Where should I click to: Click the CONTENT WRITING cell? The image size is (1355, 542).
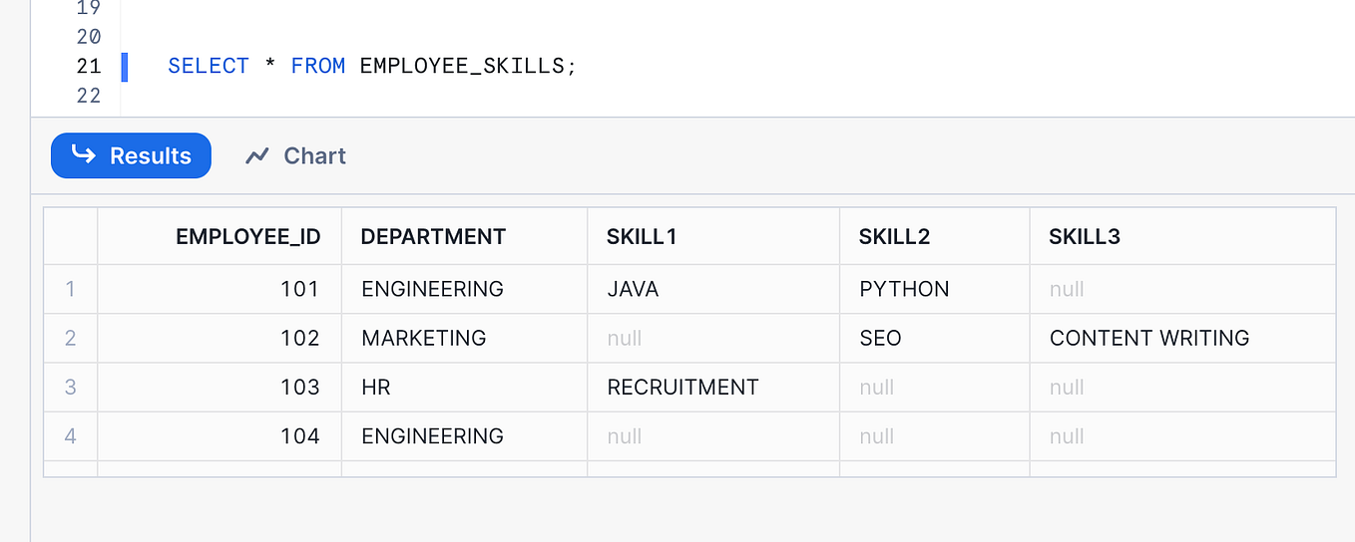[x=1148, y=338]
